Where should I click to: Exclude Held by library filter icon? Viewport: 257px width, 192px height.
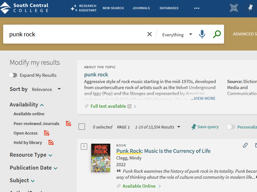pos(51,142)
